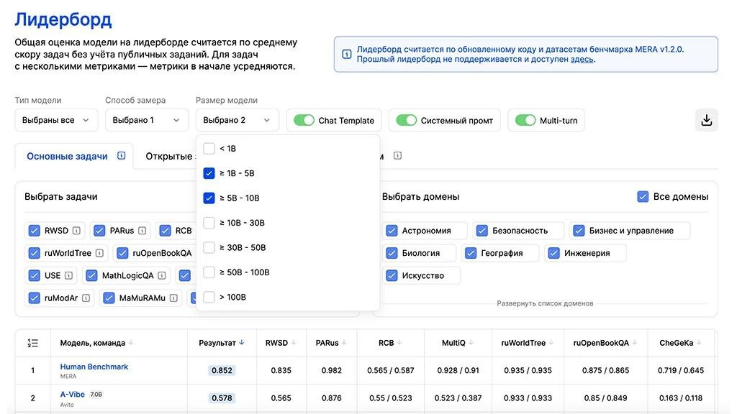Uncheck the PARus task checkbox
This screenshot has width=737, height=414.
99,231
